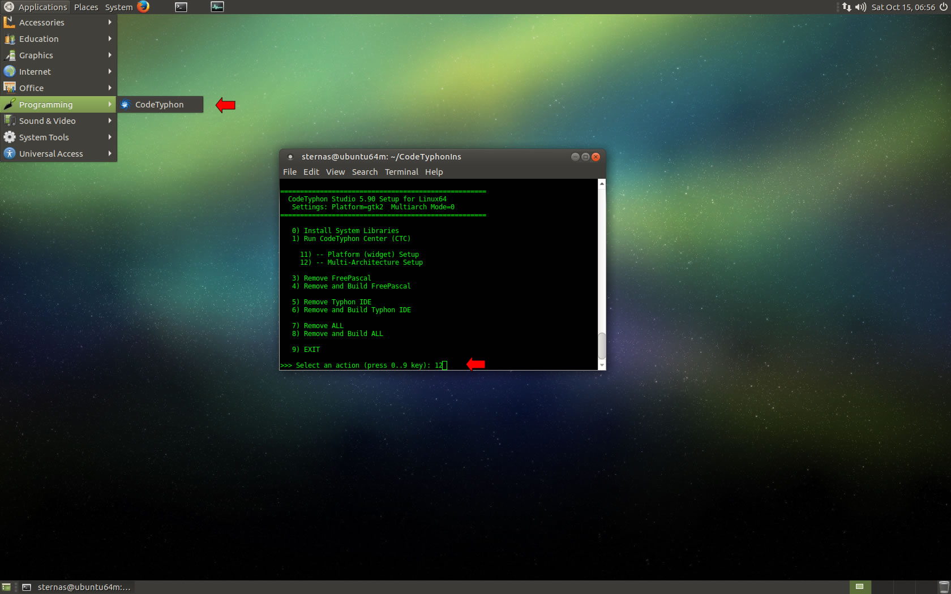Expand the Office submenu arrow

[x=110, y=88]
